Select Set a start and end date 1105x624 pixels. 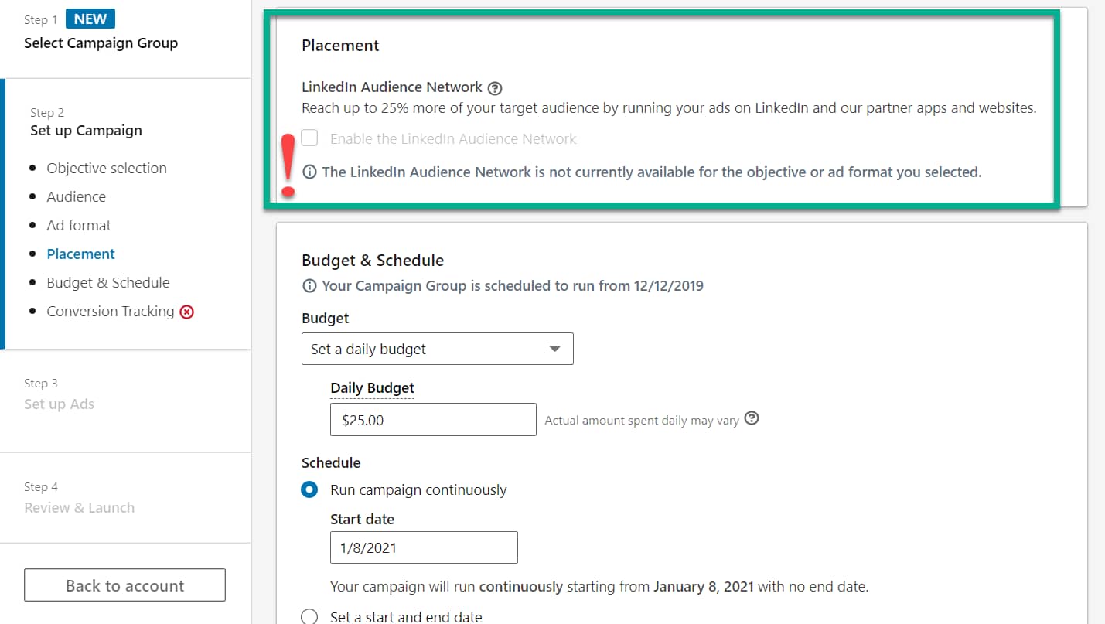click(x=309, y=616)
